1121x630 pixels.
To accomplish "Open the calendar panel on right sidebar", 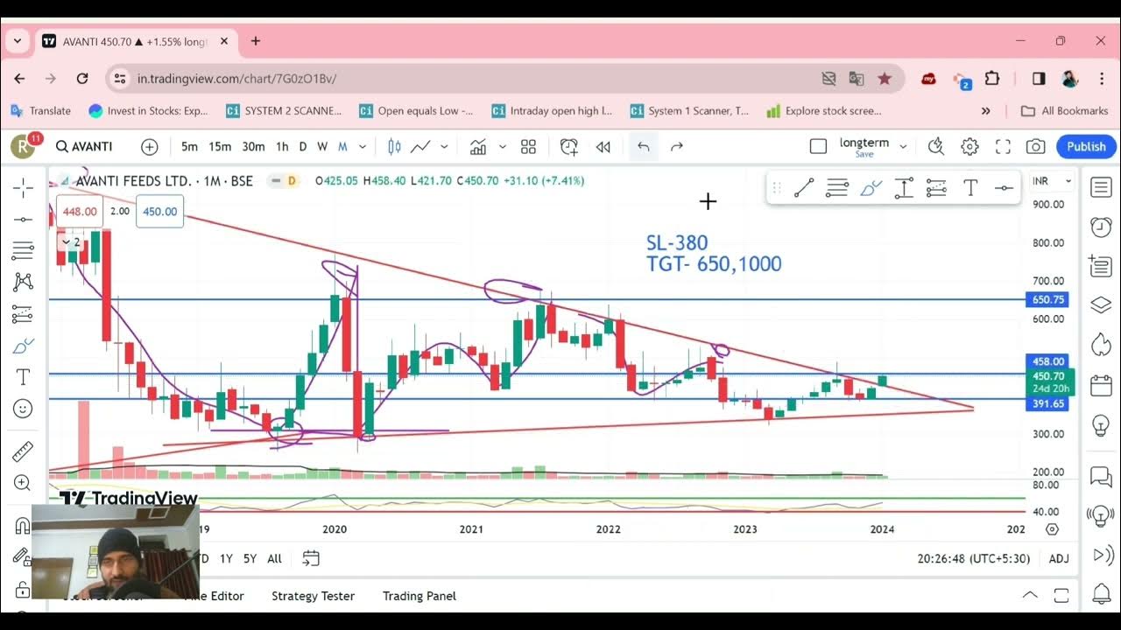I will click(1101, 385).
